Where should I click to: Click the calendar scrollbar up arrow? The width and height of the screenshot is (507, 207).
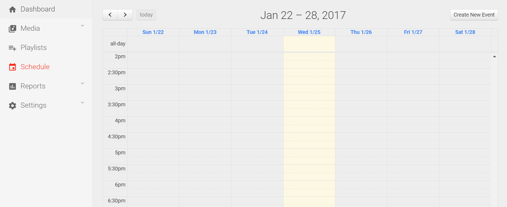[494, 56]
